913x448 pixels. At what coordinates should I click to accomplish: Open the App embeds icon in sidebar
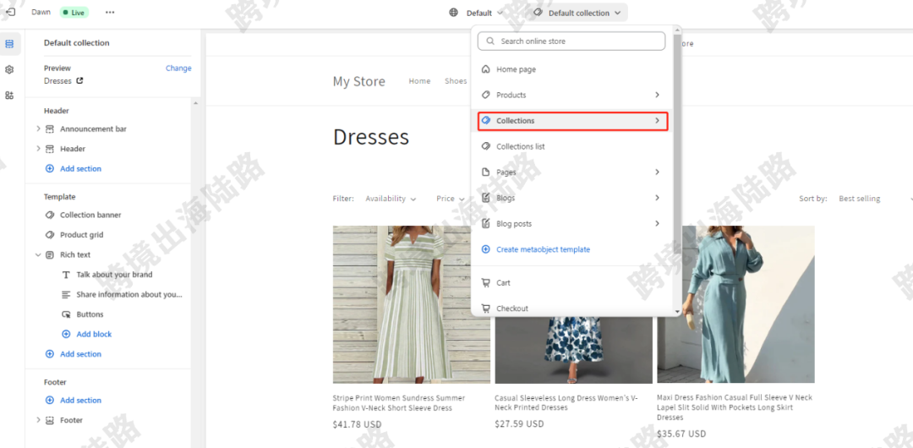[9, 96]
